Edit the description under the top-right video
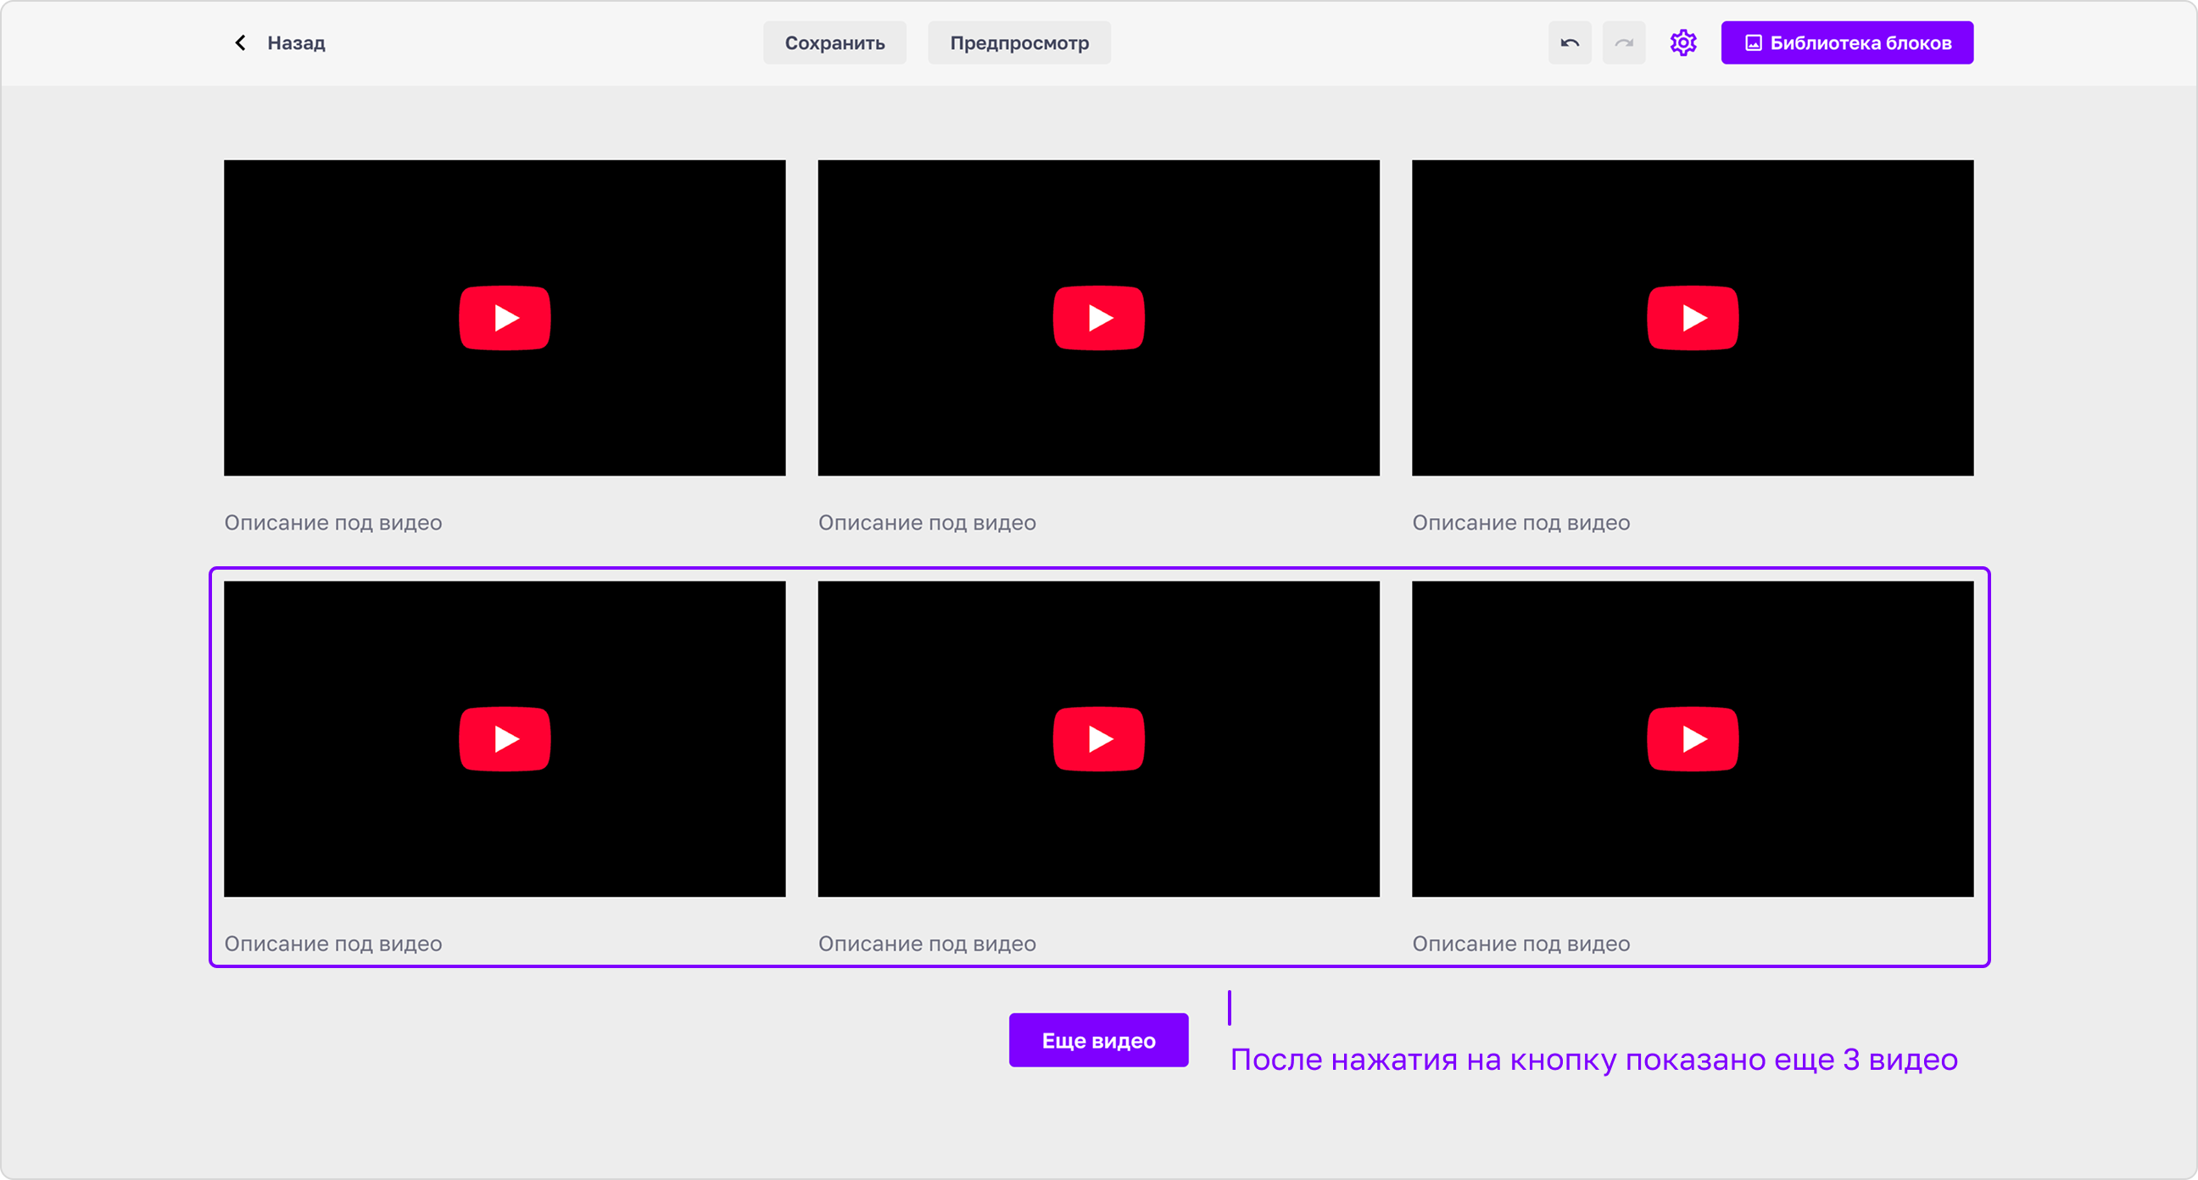Image resolution: width=2198 pixels, height=1180 pixels. pyautogui.click(x=1520, y=522)
